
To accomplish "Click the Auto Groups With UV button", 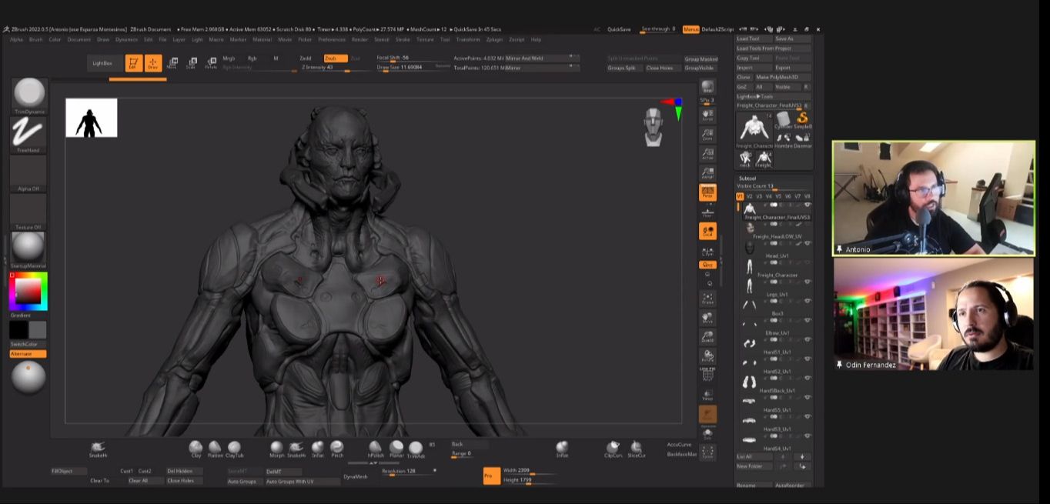I will point(303,481).
